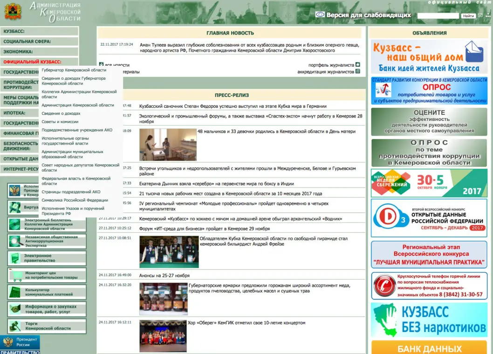Image resolution: width=493 pixels, height=354 pixels.
Task: Select 'Коллегия Администрации Кемеровской области' submenu entry
Action: [x=79, y=94]
